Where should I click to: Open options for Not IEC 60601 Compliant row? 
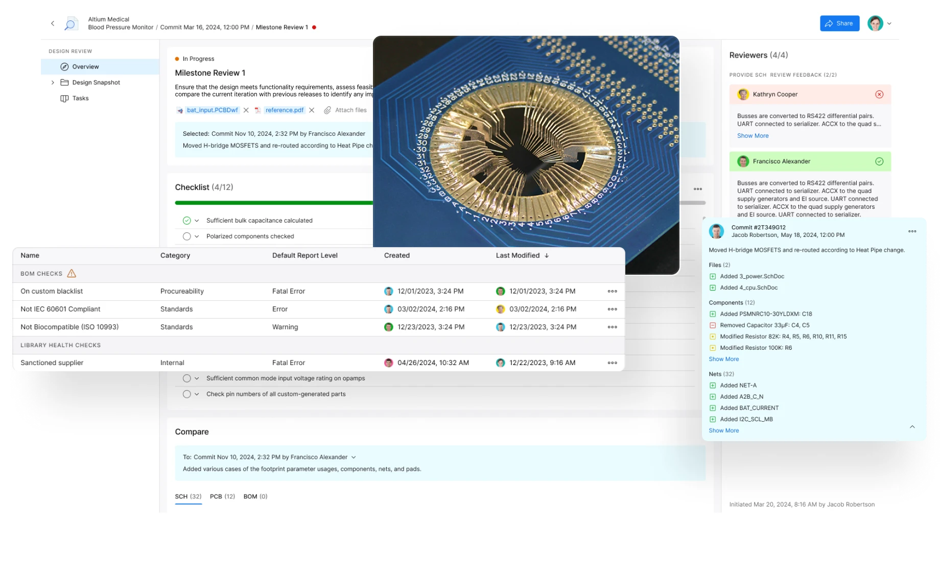click(612, 309)
